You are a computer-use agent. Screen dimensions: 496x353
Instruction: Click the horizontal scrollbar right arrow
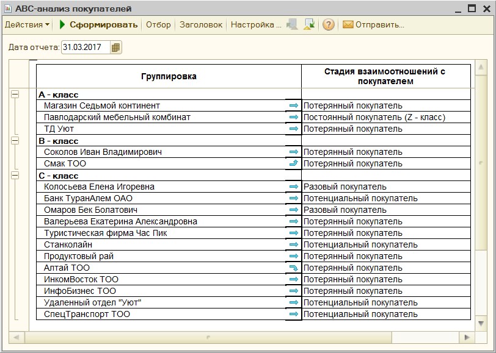467,337
